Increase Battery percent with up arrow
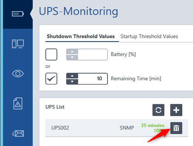The image size is (193, 146). pyautogui.click(x=72, y=52)
